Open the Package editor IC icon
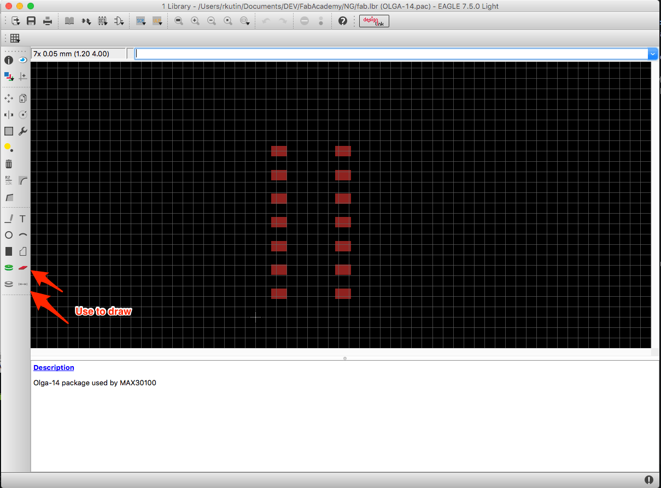Image resolution: width=661 pixels, height=488 pixels. [102, 21]
